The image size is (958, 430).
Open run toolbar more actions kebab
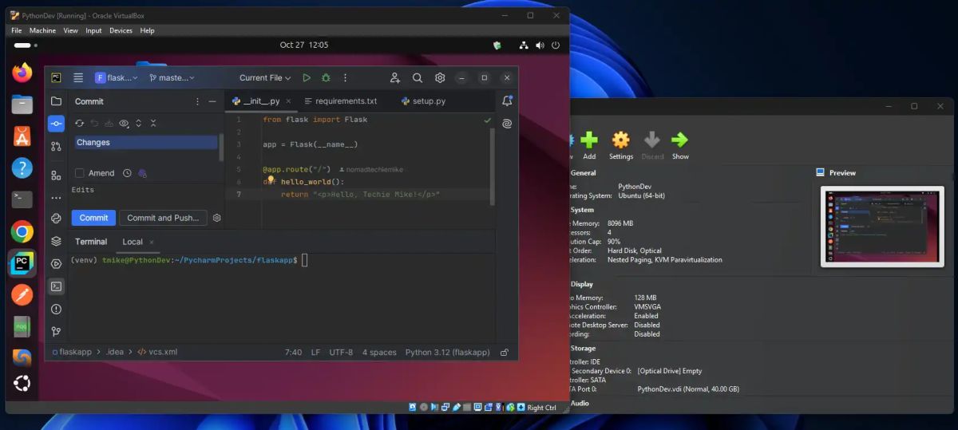coord(345,77)
